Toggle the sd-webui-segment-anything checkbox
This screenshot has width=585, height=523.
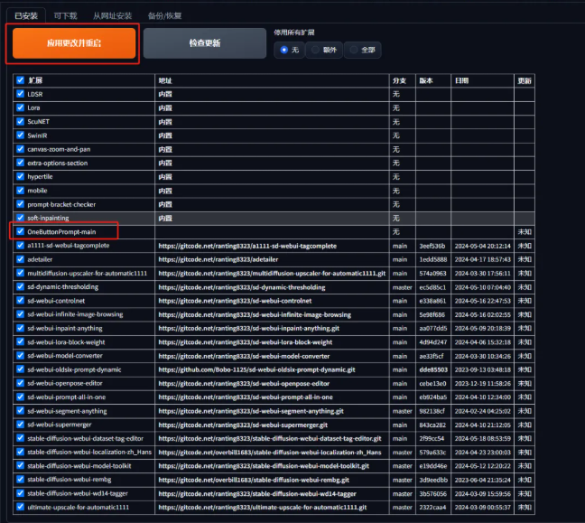coord(20,411)
